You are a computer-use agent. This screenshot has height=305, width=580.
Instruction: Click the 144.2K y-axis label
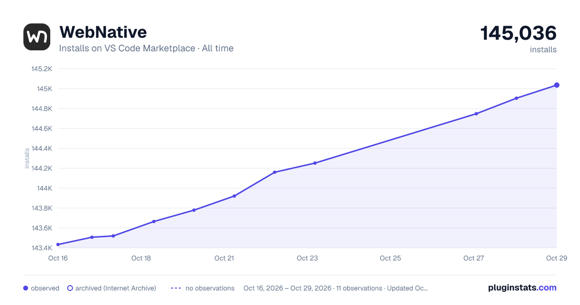(x=42, y=168)
